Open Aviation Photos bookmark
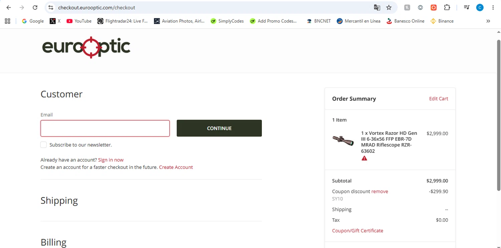The width and height of the screenshot is (501, 248). 179,21
